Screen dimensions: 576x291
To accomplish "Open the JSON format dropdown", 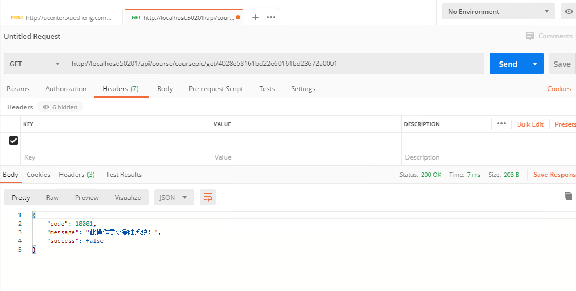I will coord(174,198).
